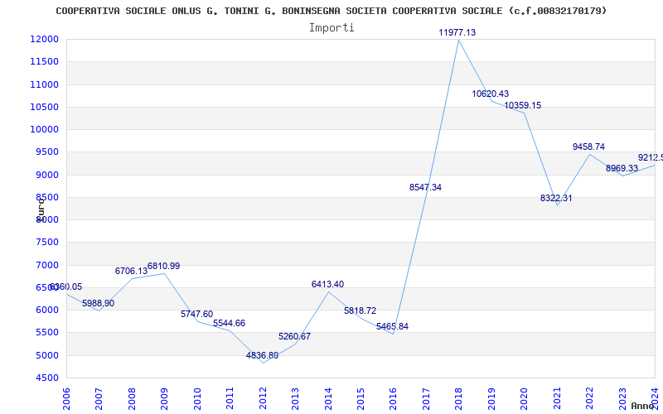The width and height of the screenshot is (663, 414).
Task: Click the data label 6810.99
Action: coord(163,266)
